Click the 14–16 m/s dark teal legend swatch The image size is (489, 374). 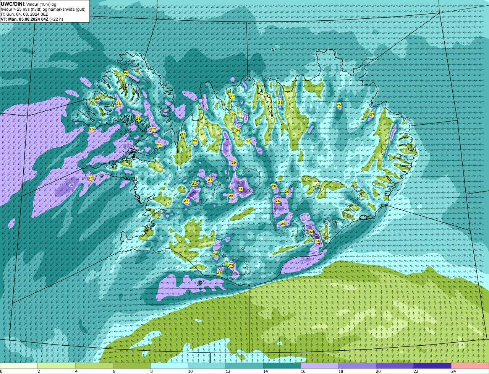(283, 366)
